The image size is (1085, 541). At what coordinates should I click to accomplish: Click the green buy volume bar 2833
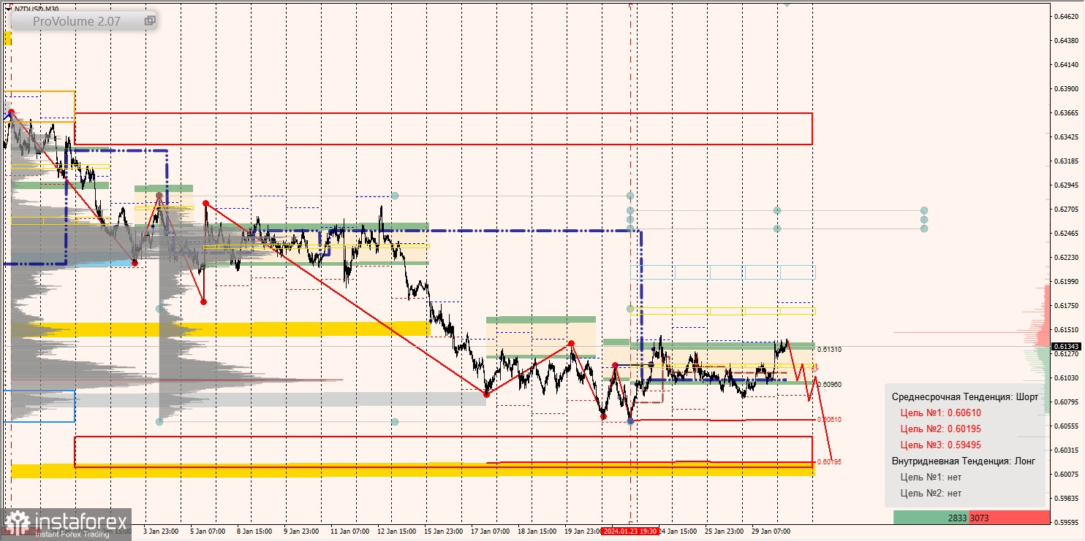click(x=931, y=518)
